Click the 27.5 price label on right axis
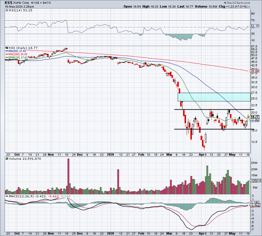The height and width of the screenshot is (236, 262). [x=254, y=93]
